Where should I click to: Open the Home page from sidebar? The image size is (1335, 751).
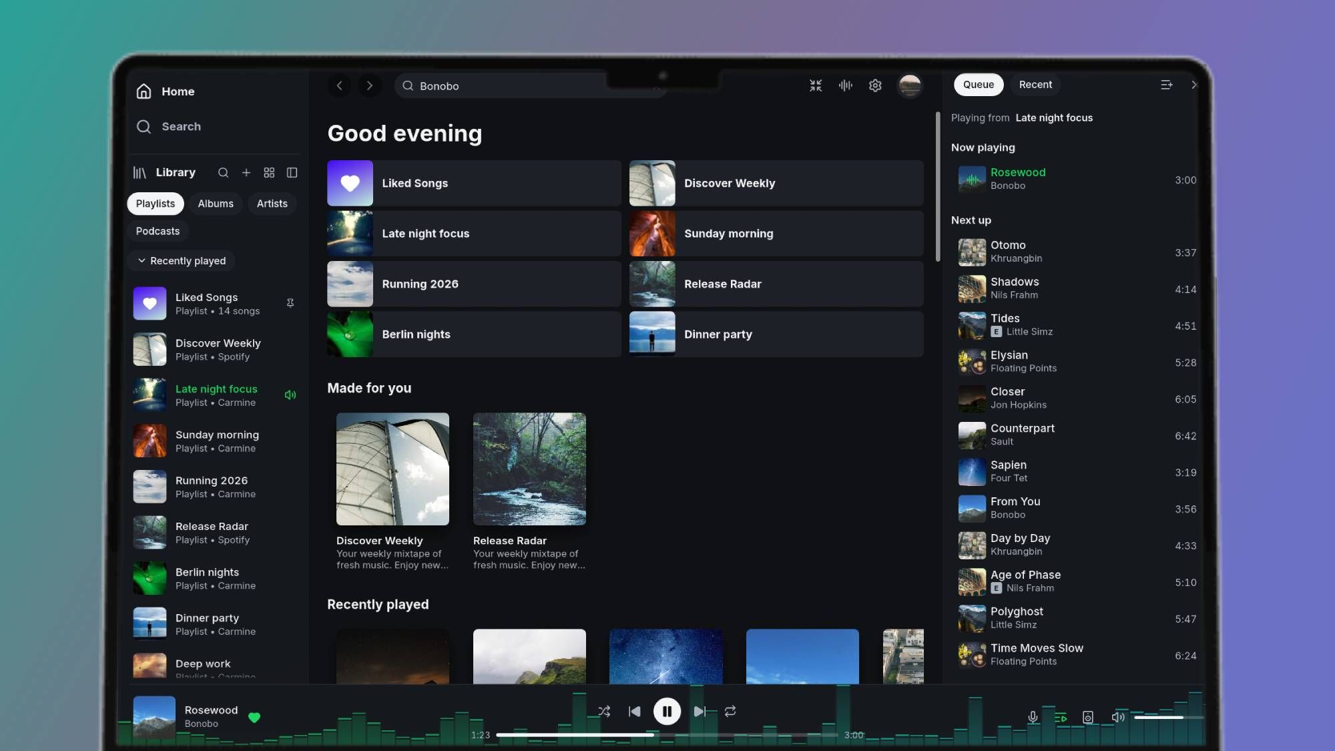pyautogui.click(x=165, y=91)
